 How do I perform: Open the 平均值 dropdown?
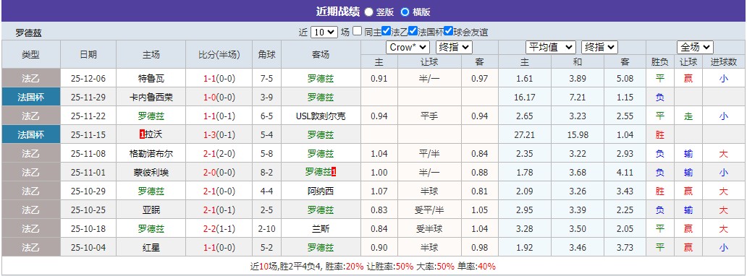click(x=551, y=47)
